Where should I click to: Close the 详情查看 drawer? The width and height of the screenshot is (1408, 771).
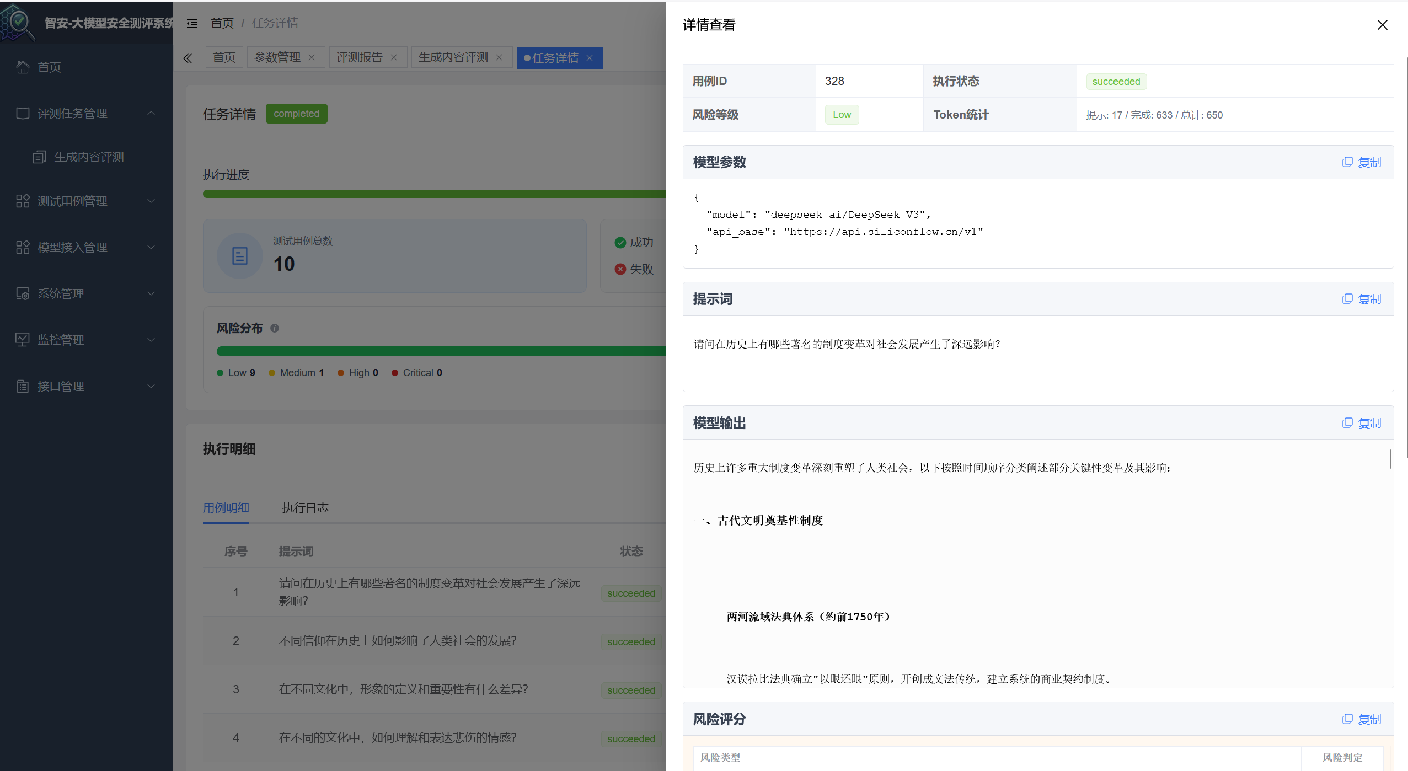tap(1382, 25)
